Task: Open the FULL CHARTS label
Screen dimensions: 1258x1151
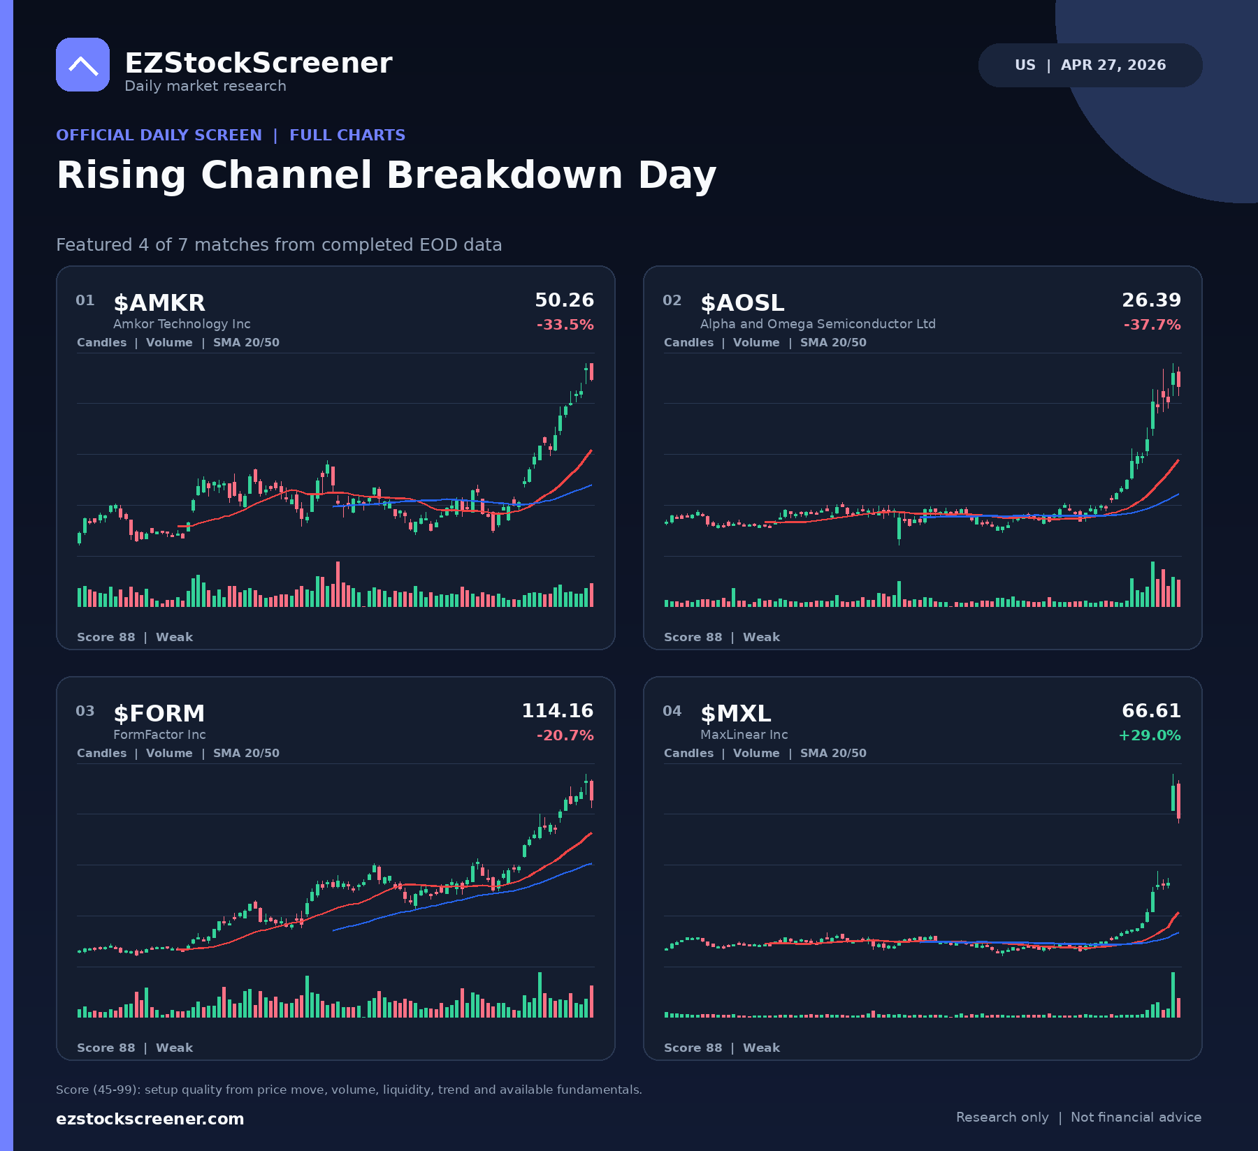Action: point(347,135)
